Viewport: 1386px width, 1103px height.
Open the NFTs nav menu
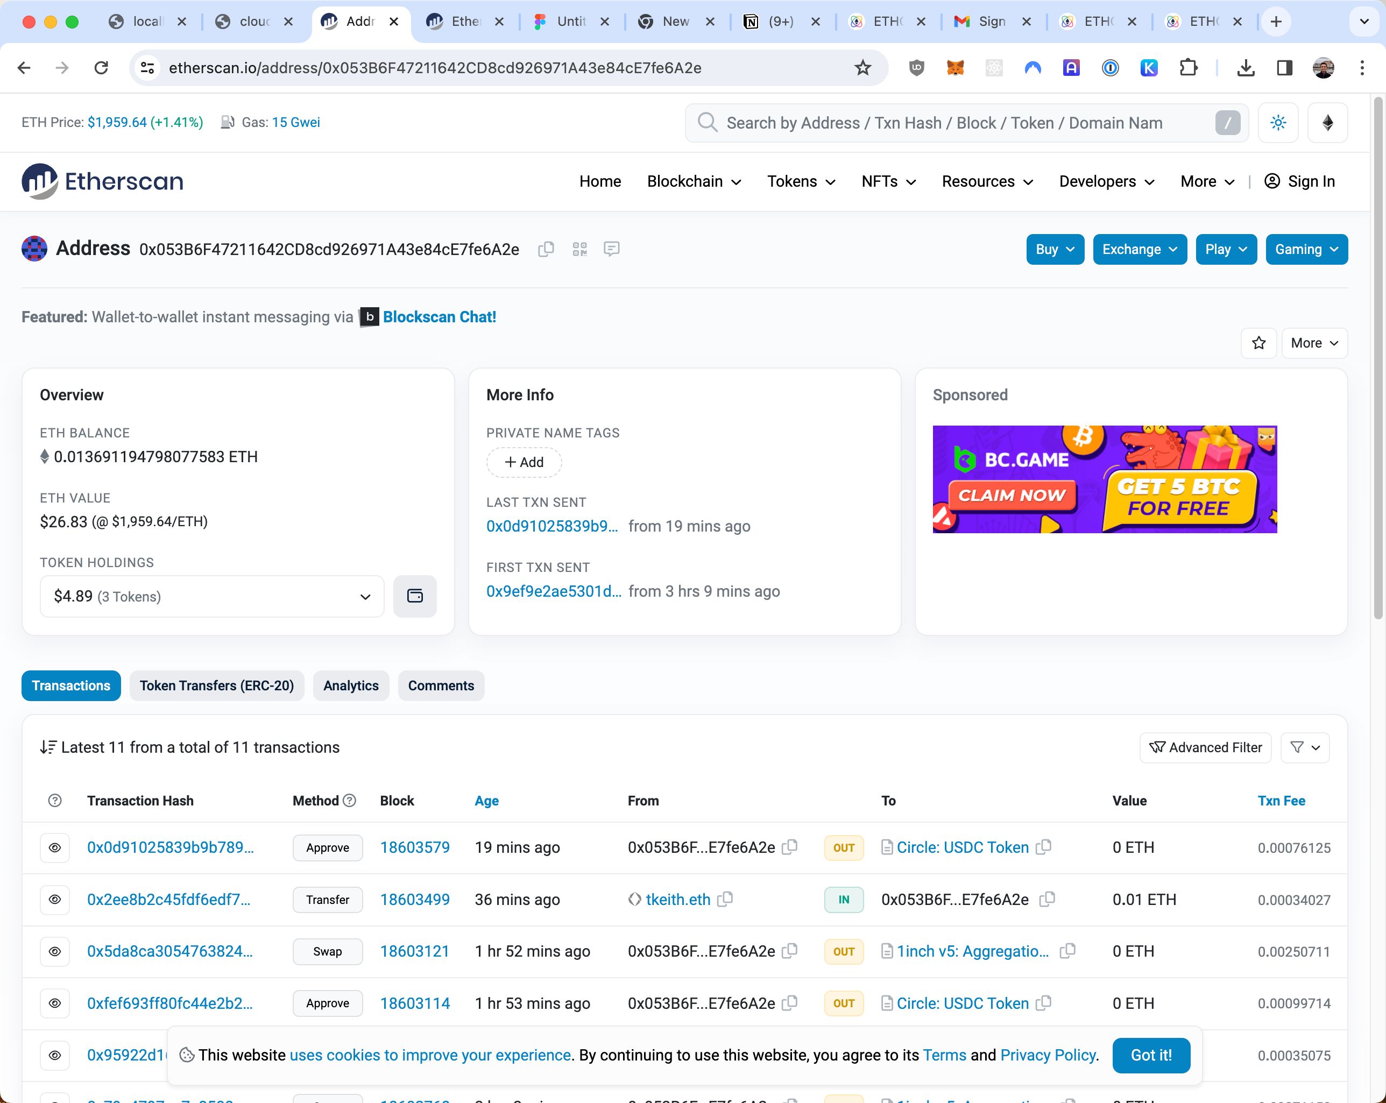click(888, 182)
